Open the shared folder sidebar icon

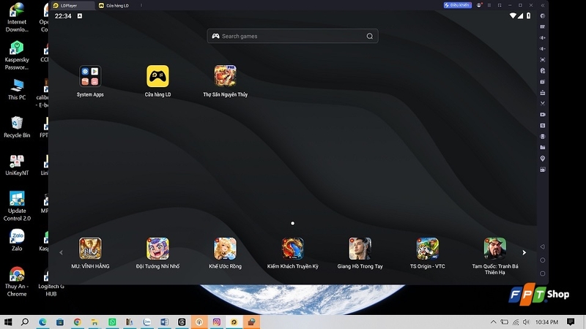click(543, 148)
